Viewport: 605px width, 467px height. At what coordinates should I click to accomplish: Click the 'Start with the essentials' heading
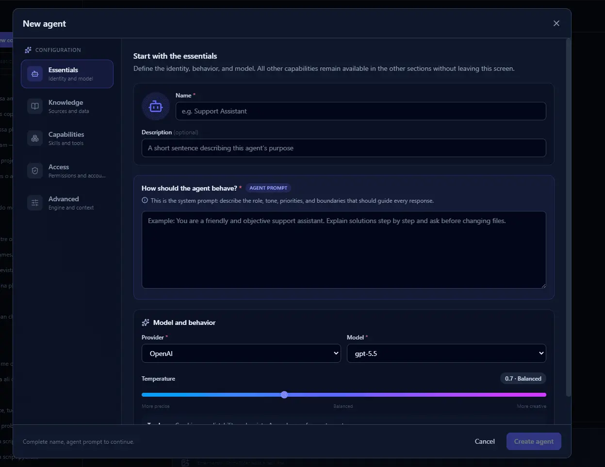point(175,56)
